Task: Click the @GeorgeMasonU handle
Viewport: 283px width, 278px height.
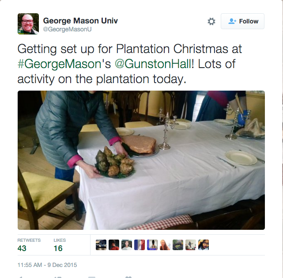Action: point(67,29)
